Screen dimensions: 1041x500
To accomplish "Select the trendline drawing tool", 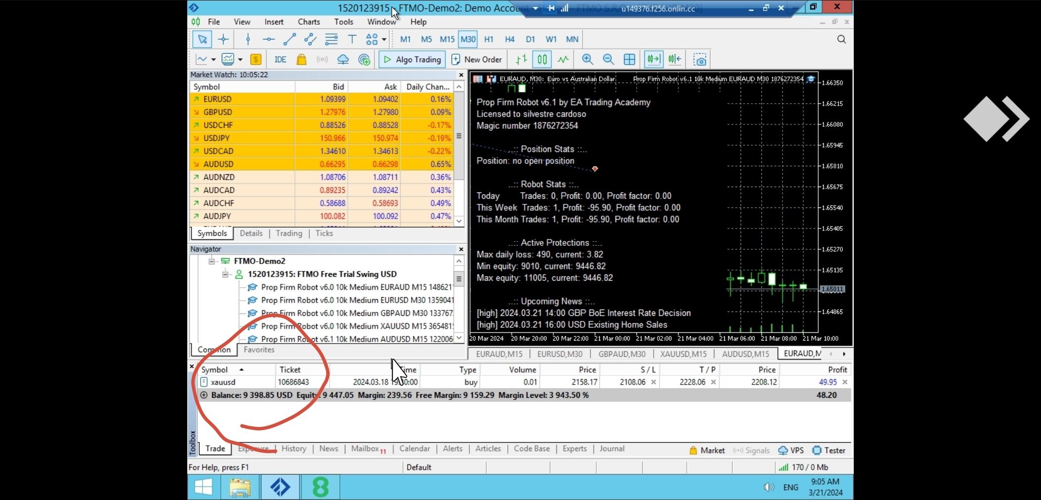I will coord(290,39).
